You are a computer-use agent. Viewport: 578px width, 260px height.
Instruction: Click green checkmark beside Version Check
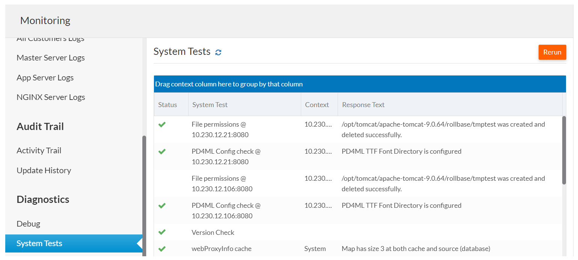point(162,232)
